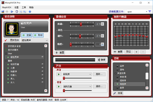
Task: Toggle the 静音 mute button
Action: pyautogui.click(x=102, y=60)
